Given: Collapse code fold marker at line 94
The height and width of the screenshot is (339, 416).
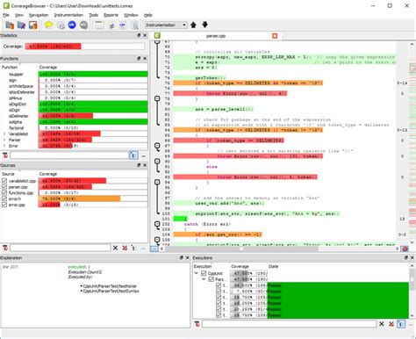Looking at the screenshot, I should coord(157,183).
